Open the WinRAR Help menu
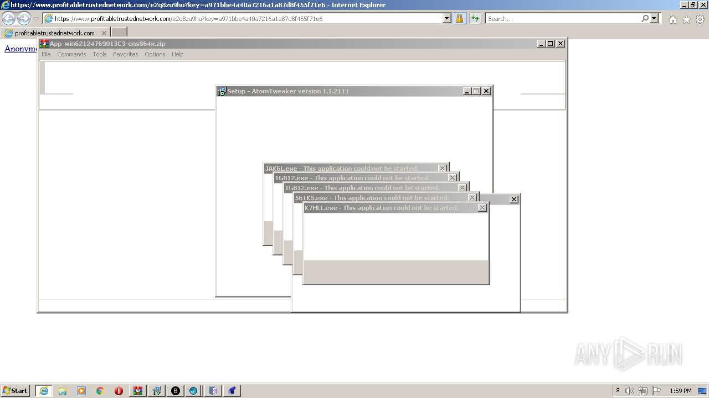This screenshot has width=709, height=398. [177, 54]
